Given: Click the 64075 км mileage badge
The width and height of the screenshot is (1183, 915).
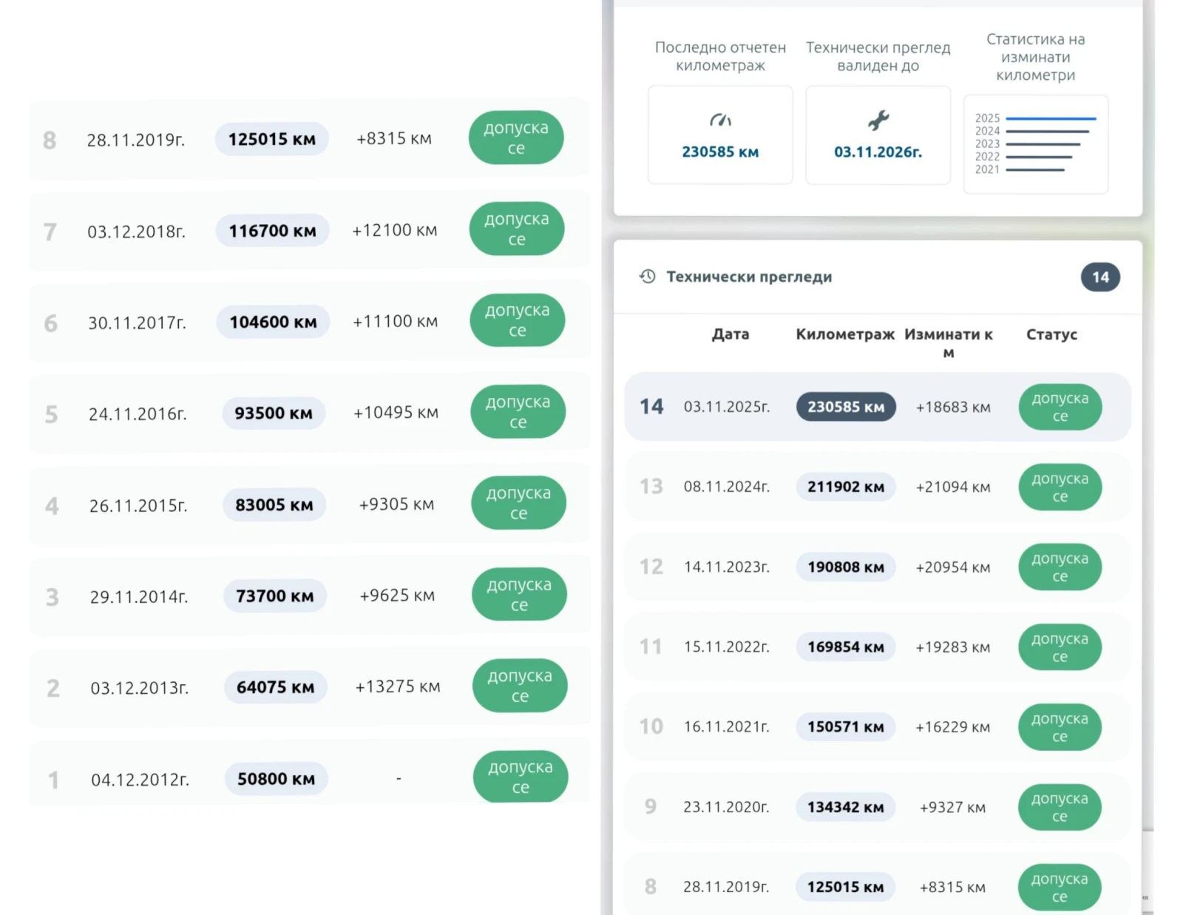Looking at the screenshot, I should (275, 687).
